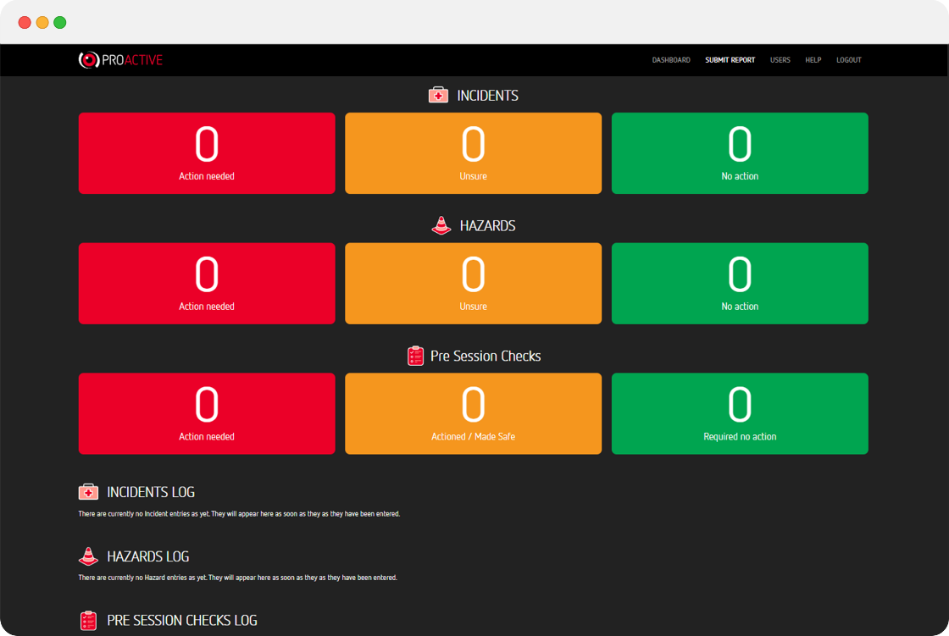Click the Hazards traffic cone icon
949x636 pixels.
(441, 225)
